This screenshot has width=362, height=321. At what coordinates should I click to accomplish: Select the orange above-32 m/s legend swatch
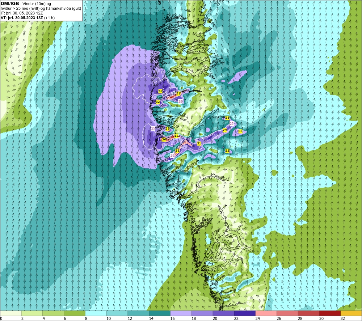pyautogui.click(x=351, y=313)
